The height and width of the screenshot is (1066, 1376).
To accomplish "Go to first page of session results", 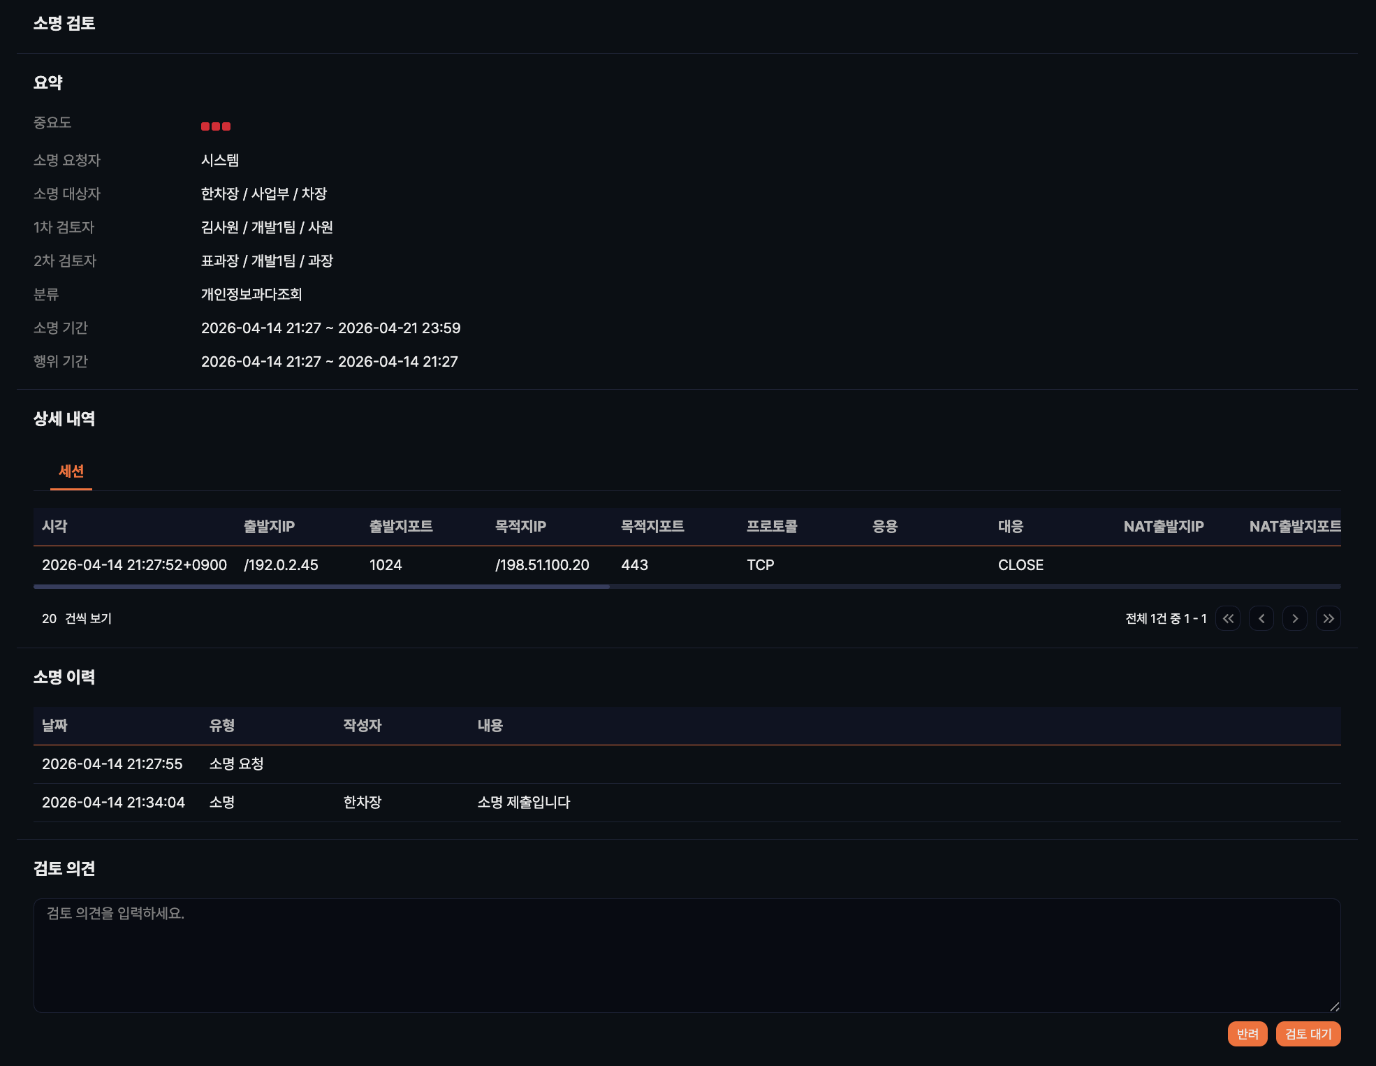I will click(x=1227, y=618).
